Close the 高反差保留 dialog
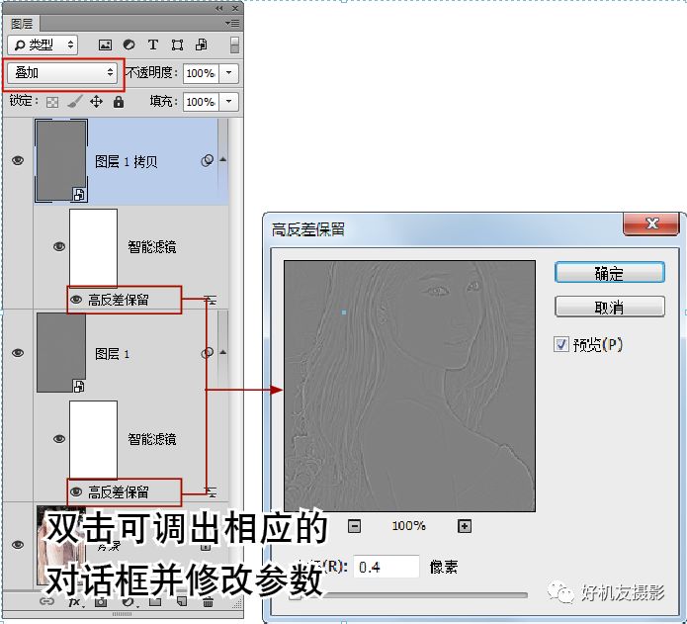 coord(651,223)
